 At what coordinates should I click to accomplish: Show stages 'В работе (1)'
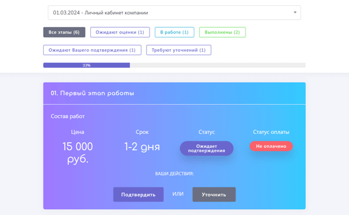174,32
